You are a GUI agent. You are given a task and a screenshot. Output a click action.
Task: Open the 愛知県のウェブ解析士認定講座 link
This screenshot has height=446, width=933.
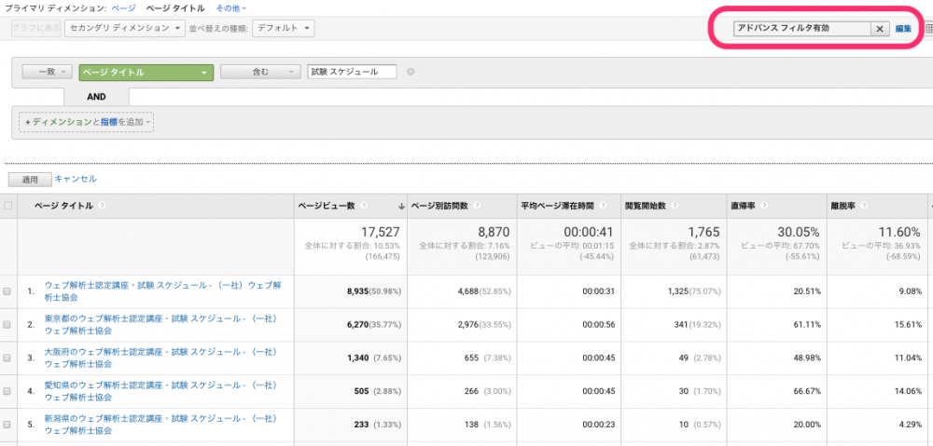pyautogui.click(x=160, y=391)
